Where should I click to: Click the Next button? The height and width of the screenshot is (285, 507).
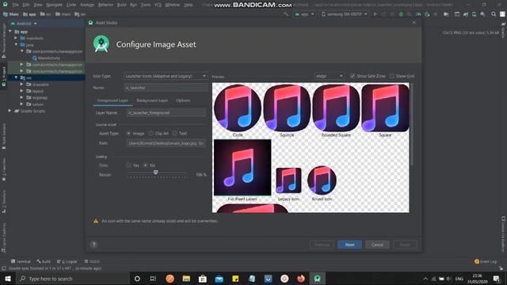point(349,245)
